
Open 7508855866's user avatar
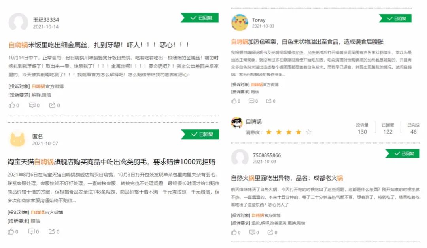[x=240, y=158]
